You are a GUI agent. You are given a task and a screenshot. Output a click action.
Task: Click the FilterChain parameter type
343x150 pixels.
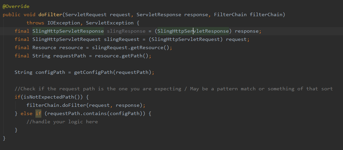click(229, 15)
